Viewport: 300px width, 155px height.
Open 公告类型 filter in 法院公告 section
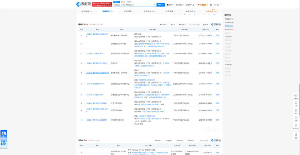click(x=169, y=140)
